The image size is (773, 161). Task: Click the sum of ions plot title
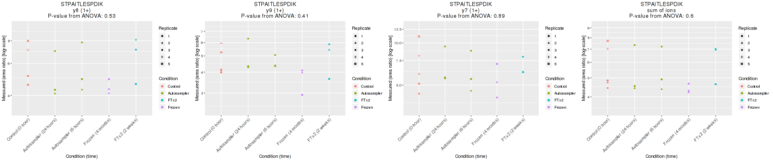(x=661, y=10)
